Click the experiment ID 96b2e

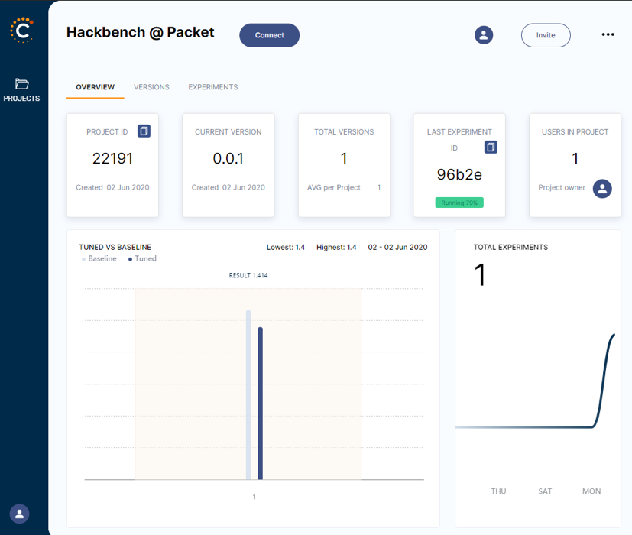click(459, 174)
